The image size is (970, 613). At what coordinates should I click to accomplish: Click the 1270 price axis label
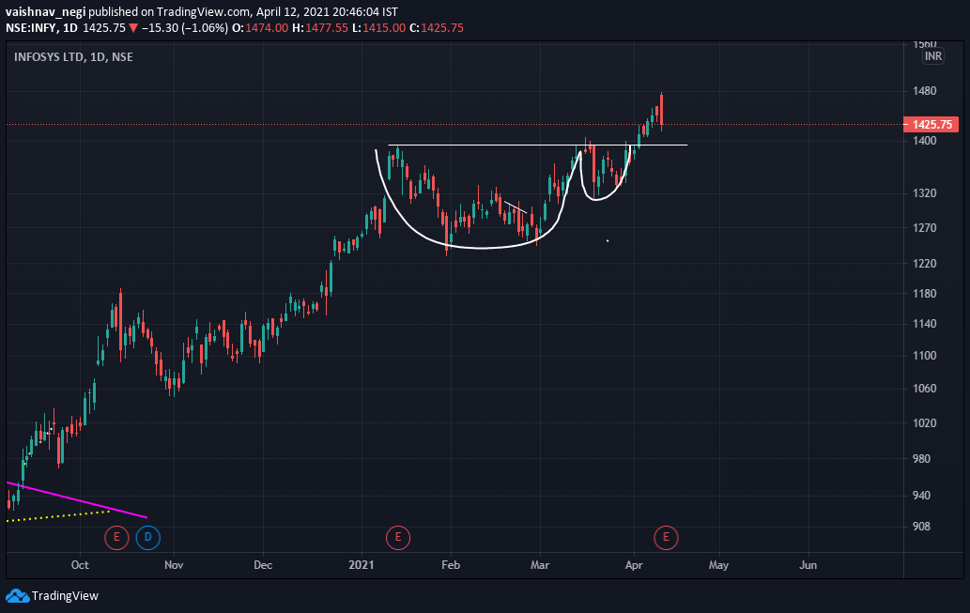(925, 227)
